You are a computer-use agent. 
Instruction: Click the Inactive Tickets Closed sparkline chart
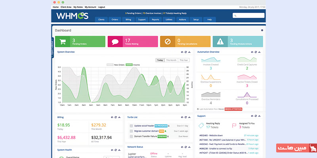tap(247, 77)
